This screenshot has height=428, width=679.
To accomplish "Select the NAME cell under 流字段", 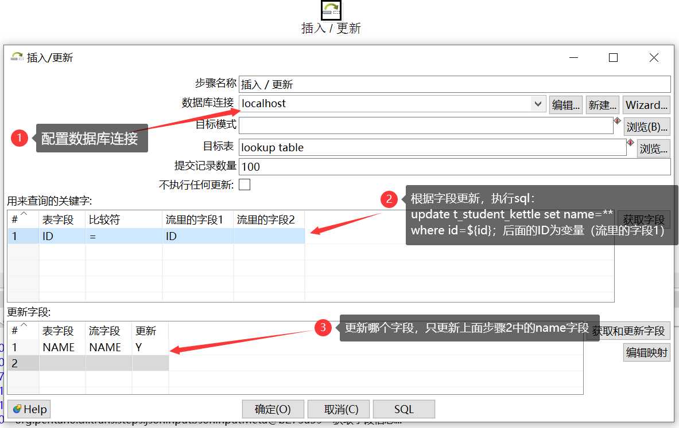I will tap(108, 347).
